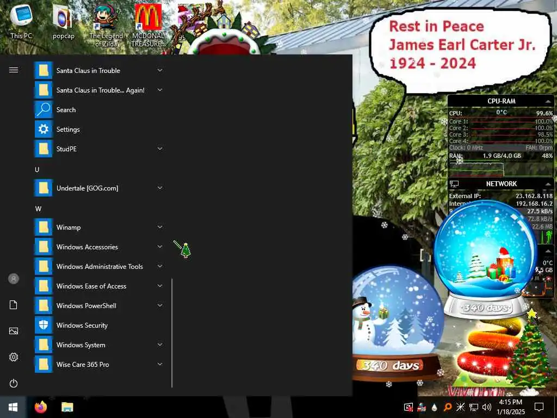The height and width of the screenshot is (418, 557).
Task: Expand Windows PowerShell chevron
Action: pyautogui.click(x=160, y=305)
